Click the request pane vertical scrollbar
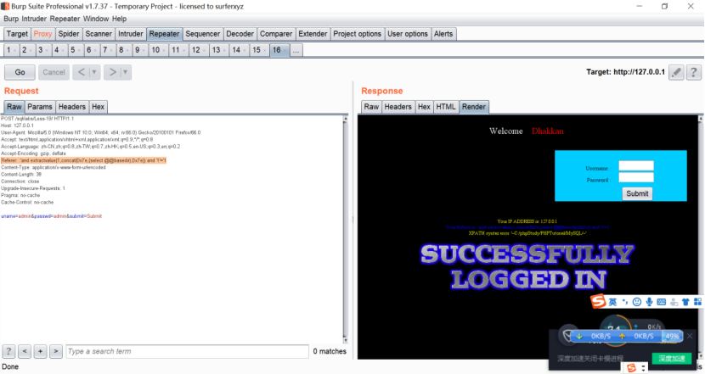This screenshot has height=374, width=705. [345, 229]
